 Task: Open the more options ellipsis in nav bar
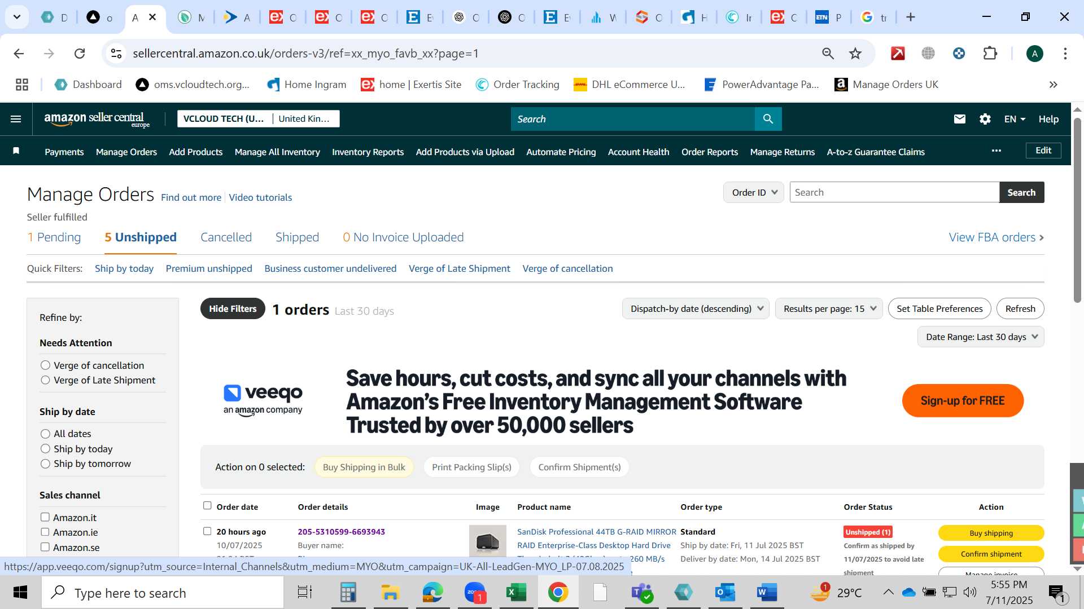pyautogui.click(x=996, y=151)
